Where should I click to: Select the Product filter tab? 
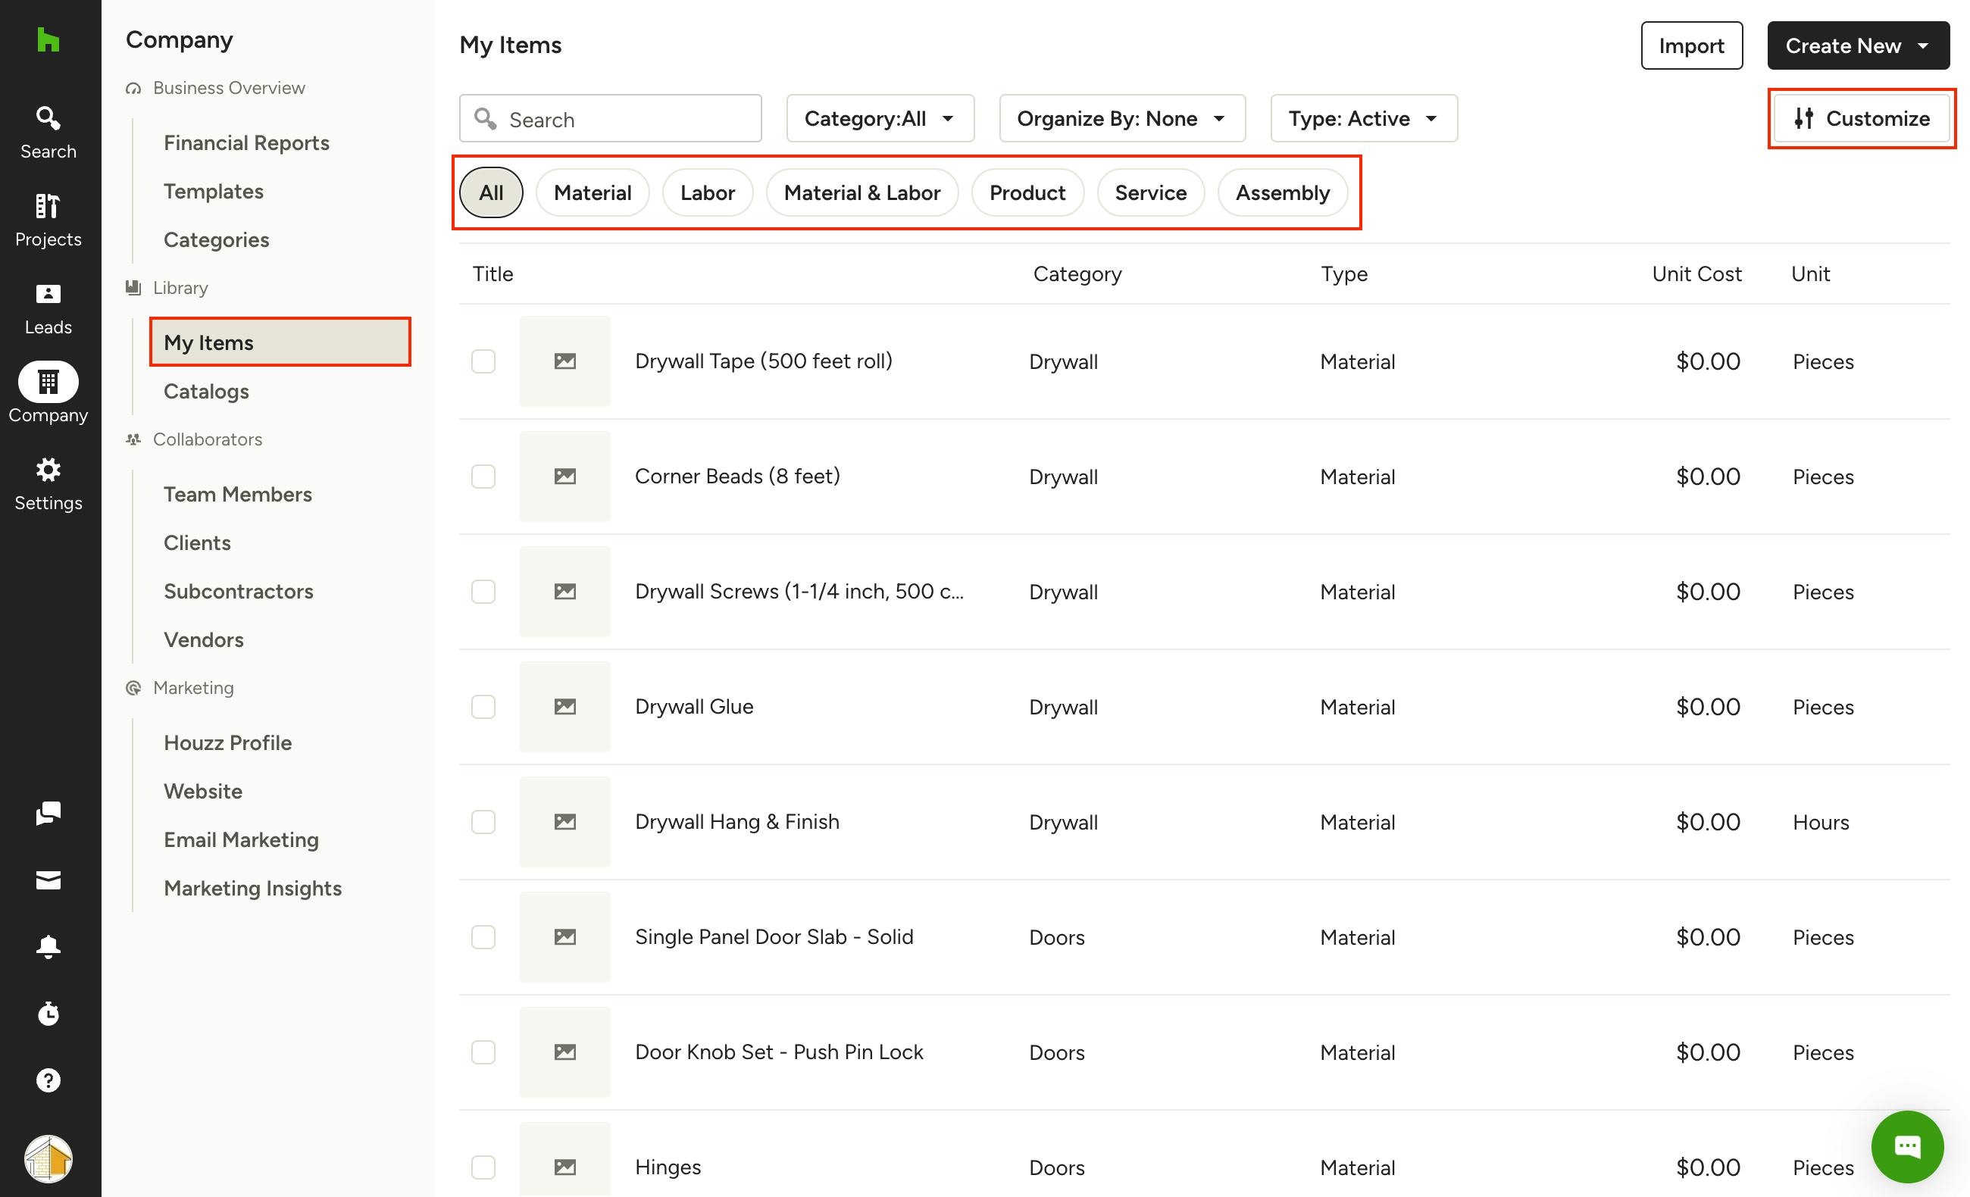coord(1027,192)
